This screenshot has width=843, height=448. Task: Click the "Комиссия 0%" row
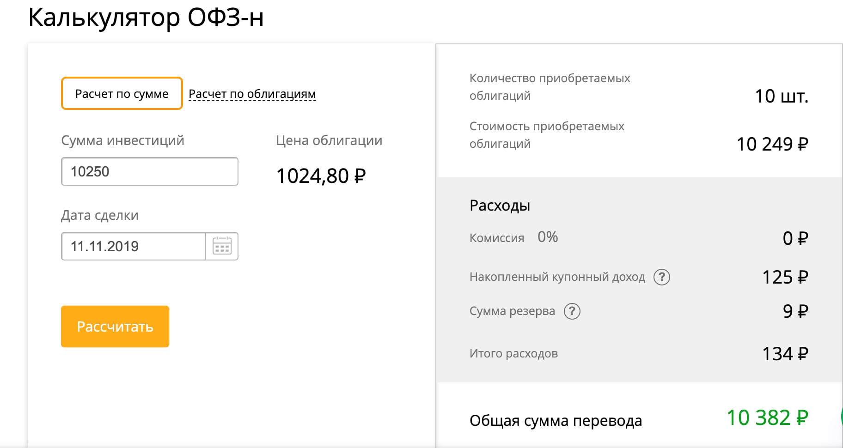coord(513,237)
